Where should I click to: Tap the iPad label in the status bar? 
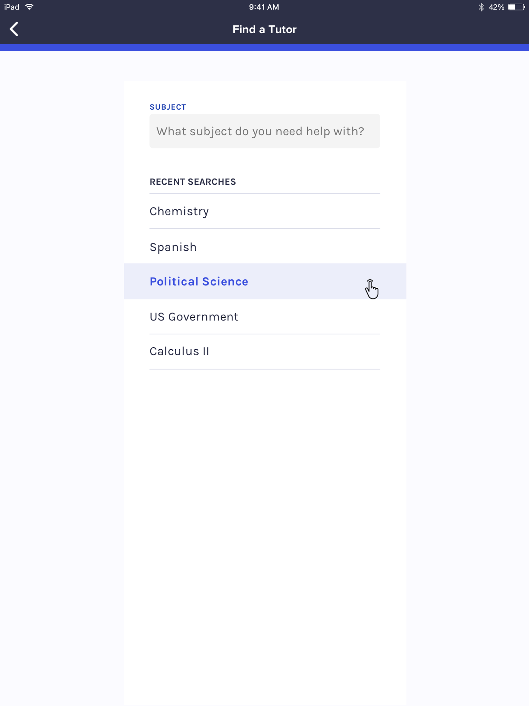[x=11, y=6]
